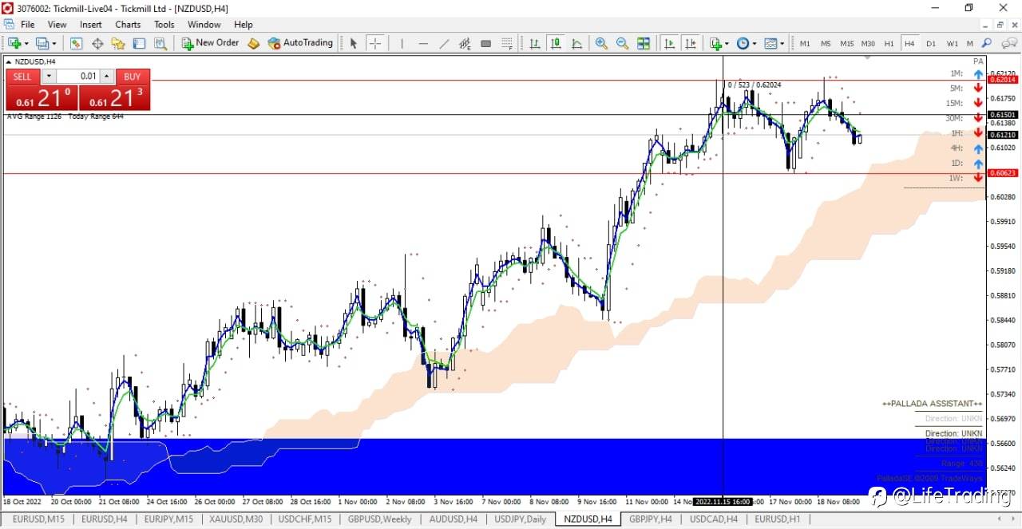This screenshot has height=529, width=1022.
Task: Toggle the AutoTrading button
Action: coord(300,43)
